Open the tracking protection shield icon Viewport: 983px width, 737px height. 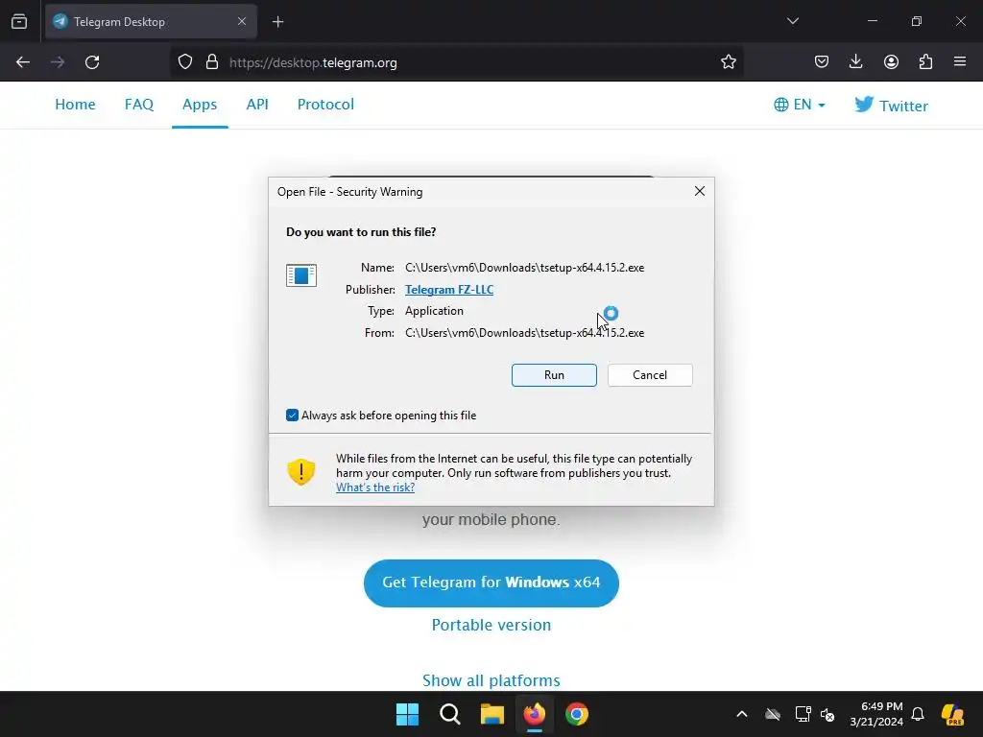185,62
